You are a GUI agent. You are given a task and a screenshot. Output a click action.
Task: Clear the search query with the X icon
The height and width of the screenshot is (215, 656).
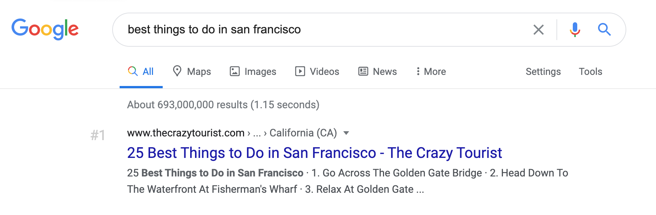tap(538, 30)
